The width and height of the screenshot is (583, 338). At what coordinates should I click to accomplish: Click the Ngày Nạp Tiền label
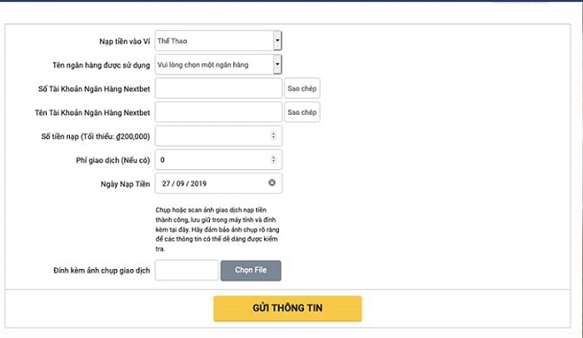click(x=123, y=182)
